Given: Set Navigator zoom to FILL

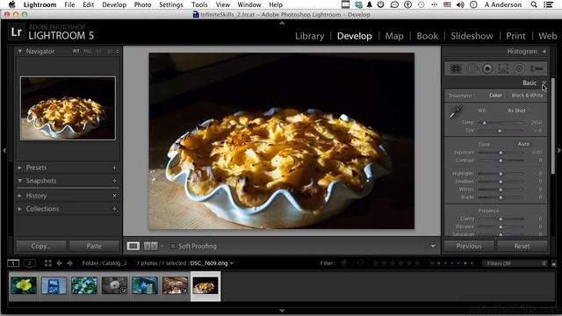Looking at the screenshot, I should [x=87, y=52].
